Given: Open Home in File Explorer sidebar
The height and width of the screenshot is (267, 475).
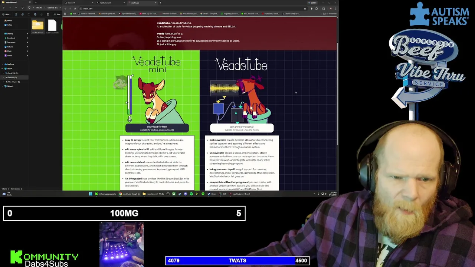Looking at the screenshot, I should click(9, 20).
